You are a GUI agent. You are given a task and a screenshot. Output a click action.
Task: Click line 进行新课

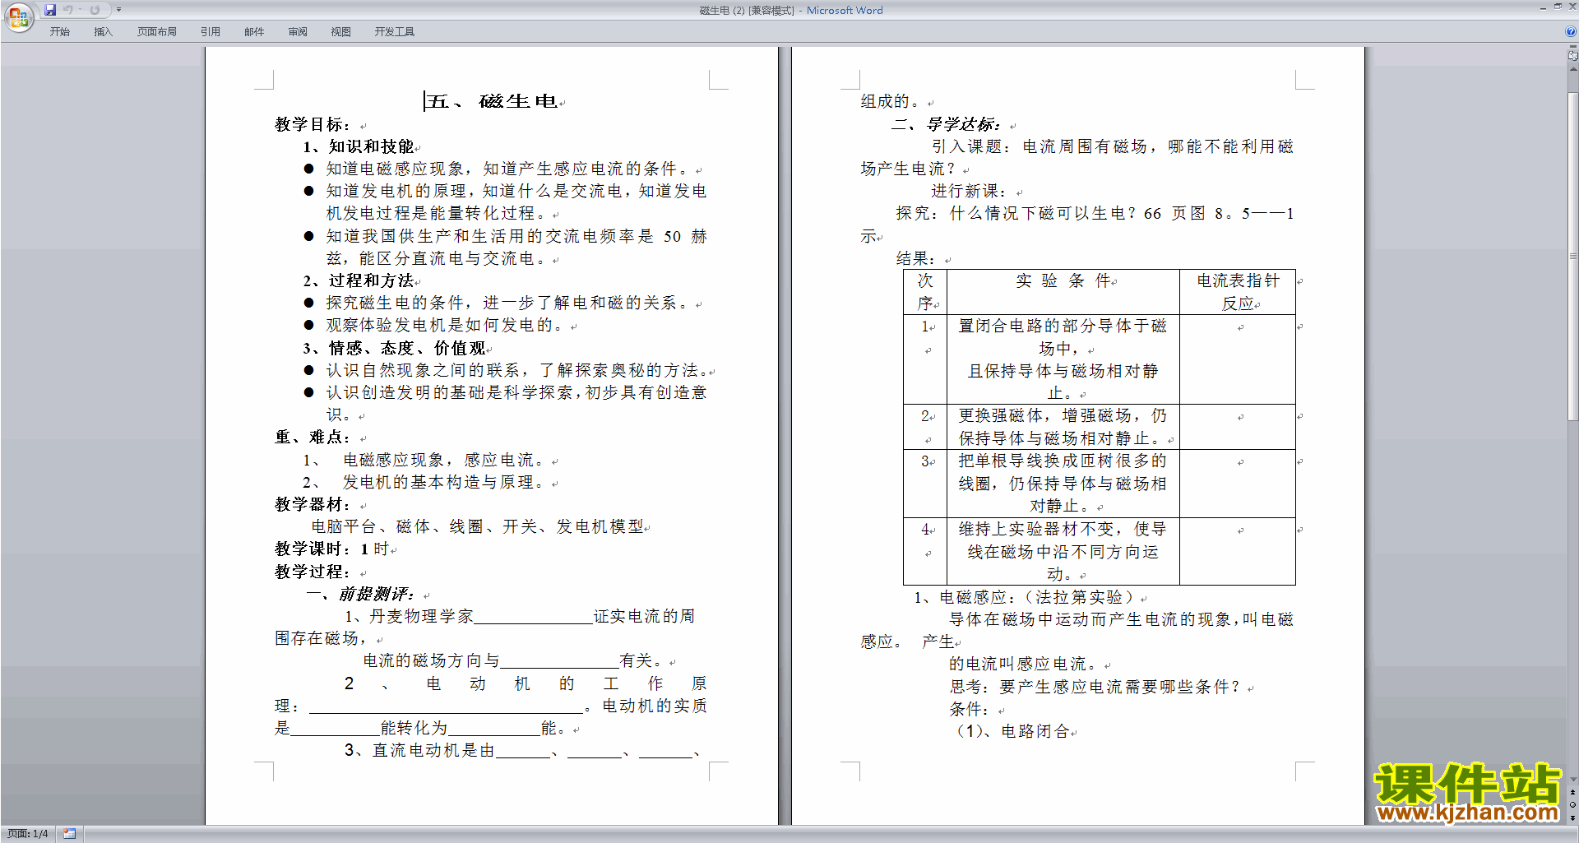969,191
